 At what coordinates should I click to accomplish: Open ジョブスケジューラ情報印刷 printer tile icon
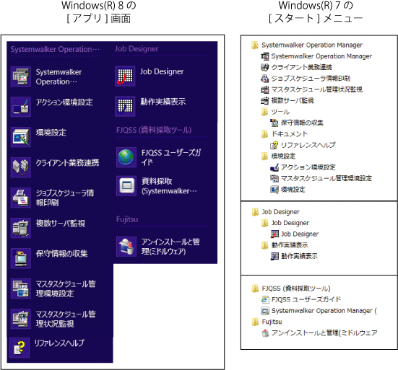pyautogui.click(x=21, y=198)
